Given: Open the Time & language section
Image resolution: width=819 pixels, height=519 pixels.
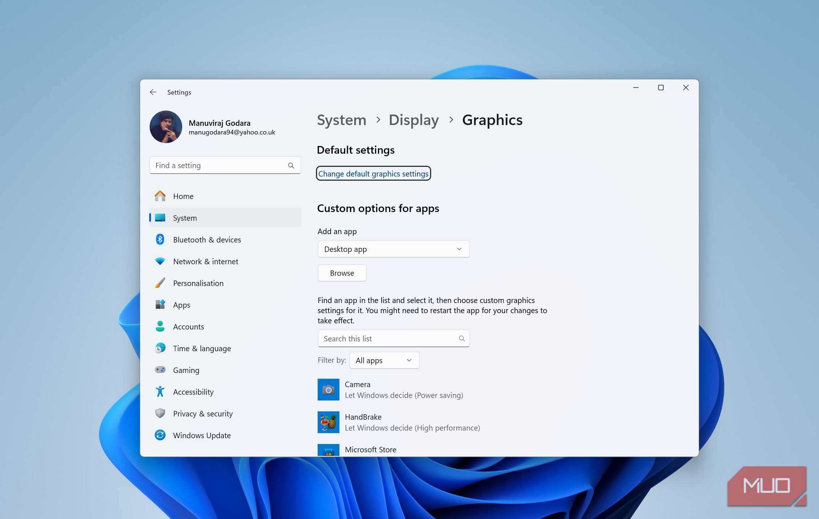Looking at the screenshot, I should [202, 348].
